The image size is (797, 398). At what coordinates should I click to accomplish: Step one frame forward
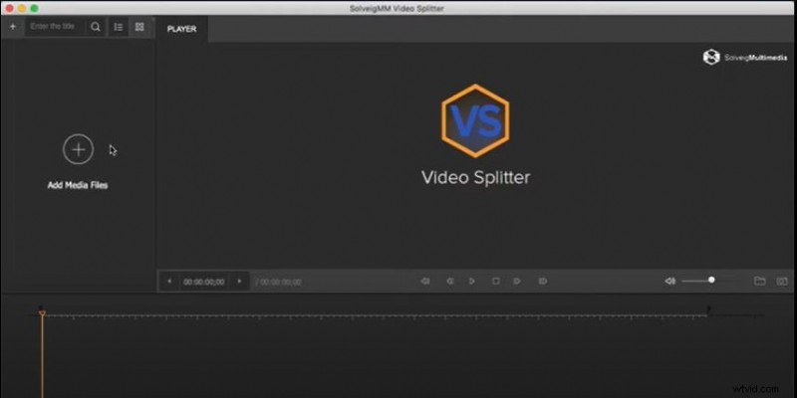[x=517, y=281]
